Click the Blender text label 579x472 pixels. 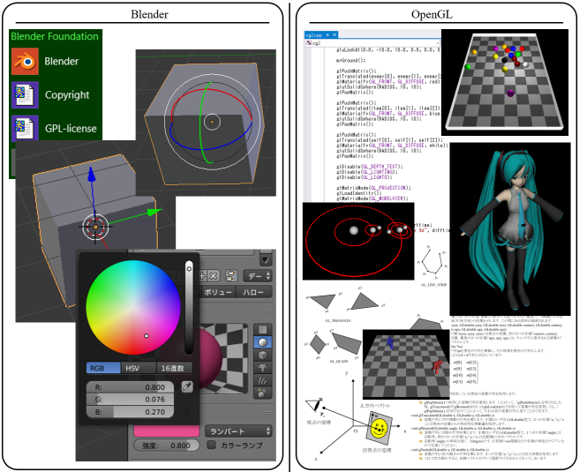[61, 61]
